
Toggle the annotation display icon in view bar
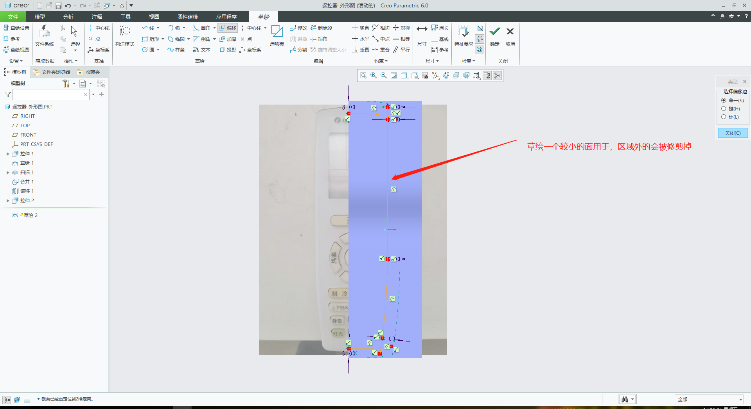(487, 76)
